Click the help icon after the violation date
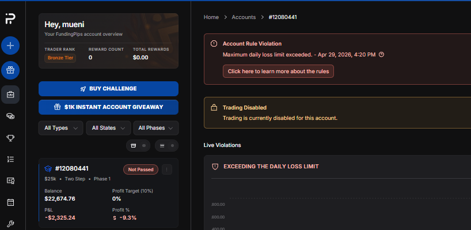 tap(382, 55)
